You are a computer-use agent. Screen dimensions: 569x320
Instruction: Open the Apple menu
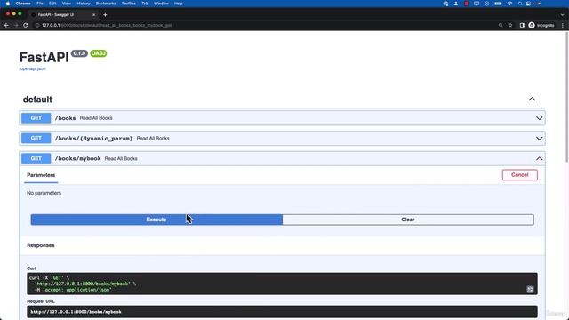point(8,4)
